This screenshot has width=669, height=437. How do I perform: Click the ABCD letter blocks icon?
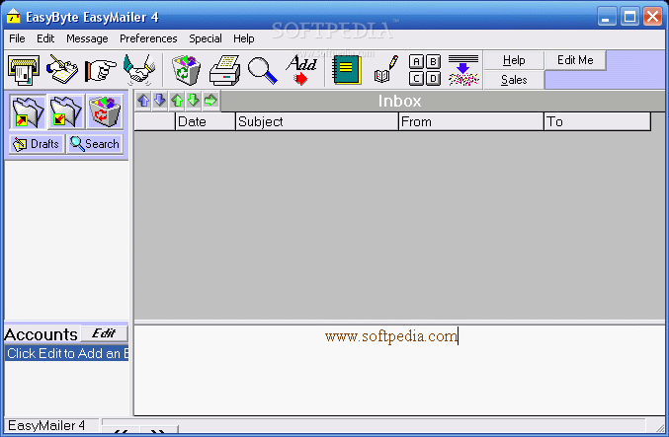click(x=425, y=70)
